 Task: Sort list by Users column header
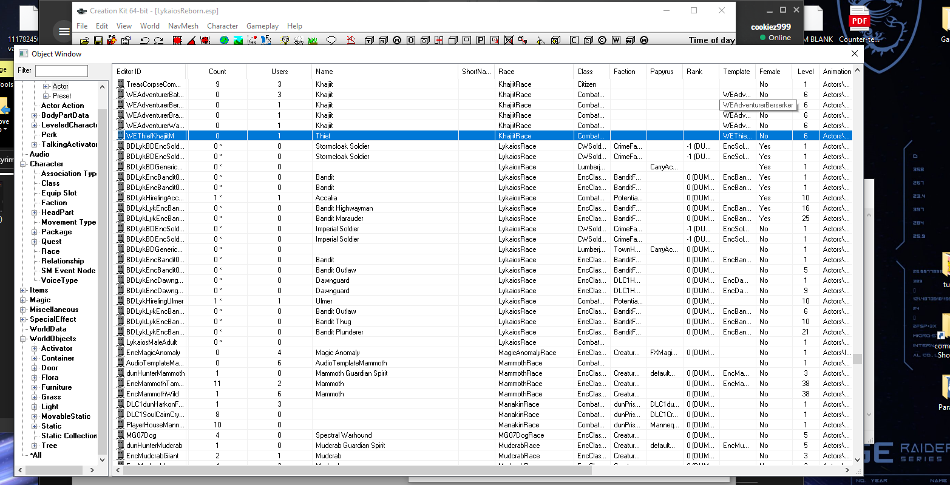279,72
